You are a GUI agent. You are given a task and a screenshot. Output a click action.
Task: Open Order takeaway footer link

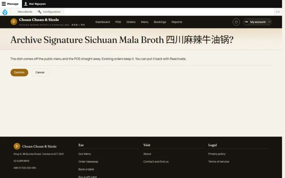point(88,161)
